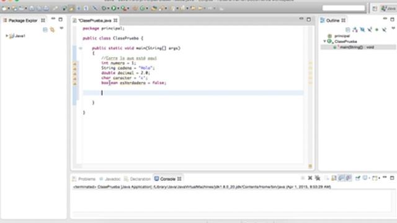The height and width of the screenshot is (223, 397).
Task: Toggle Link with Editor in Package Explorer
Action: coord(52,30)
